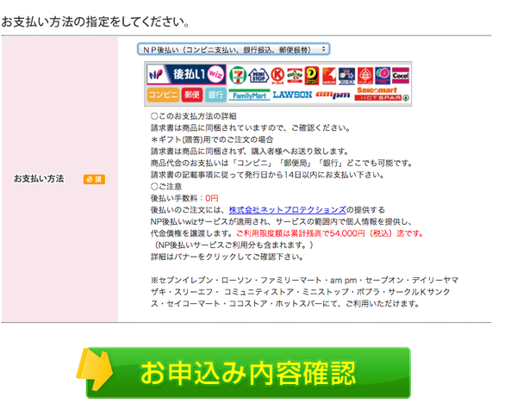Click the text ○このお支払方法の詳細

pos(194,116)
